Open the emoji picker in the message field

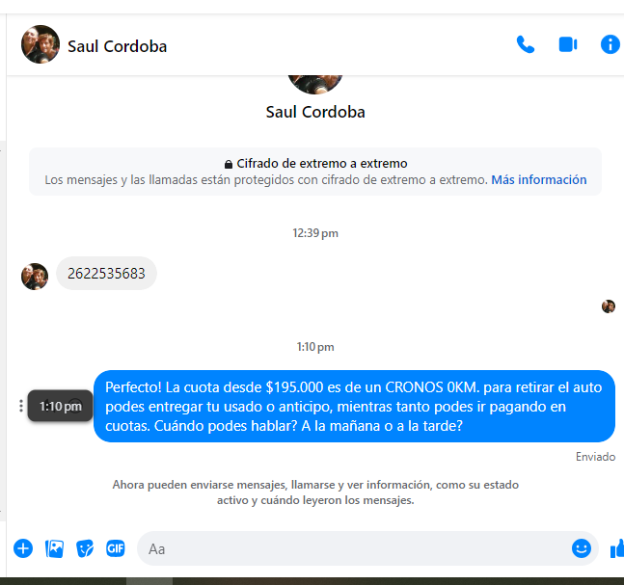[x=582, y=548]
